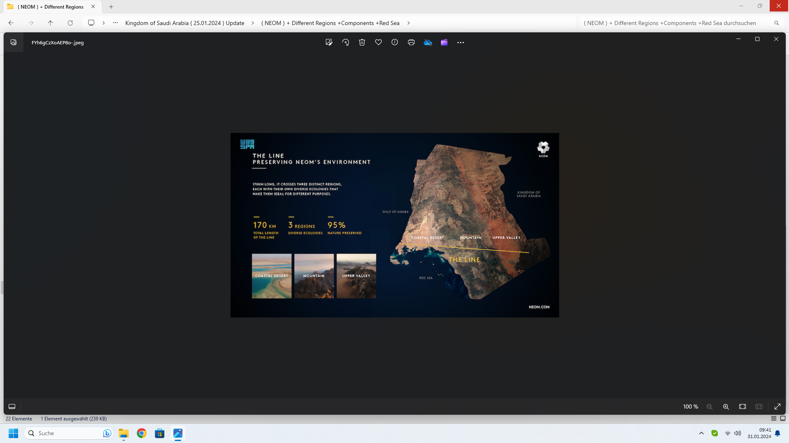Click the This PC monitor icon in the address bar
The width and height of the screenshot is (789, 443).
[91, 23]
